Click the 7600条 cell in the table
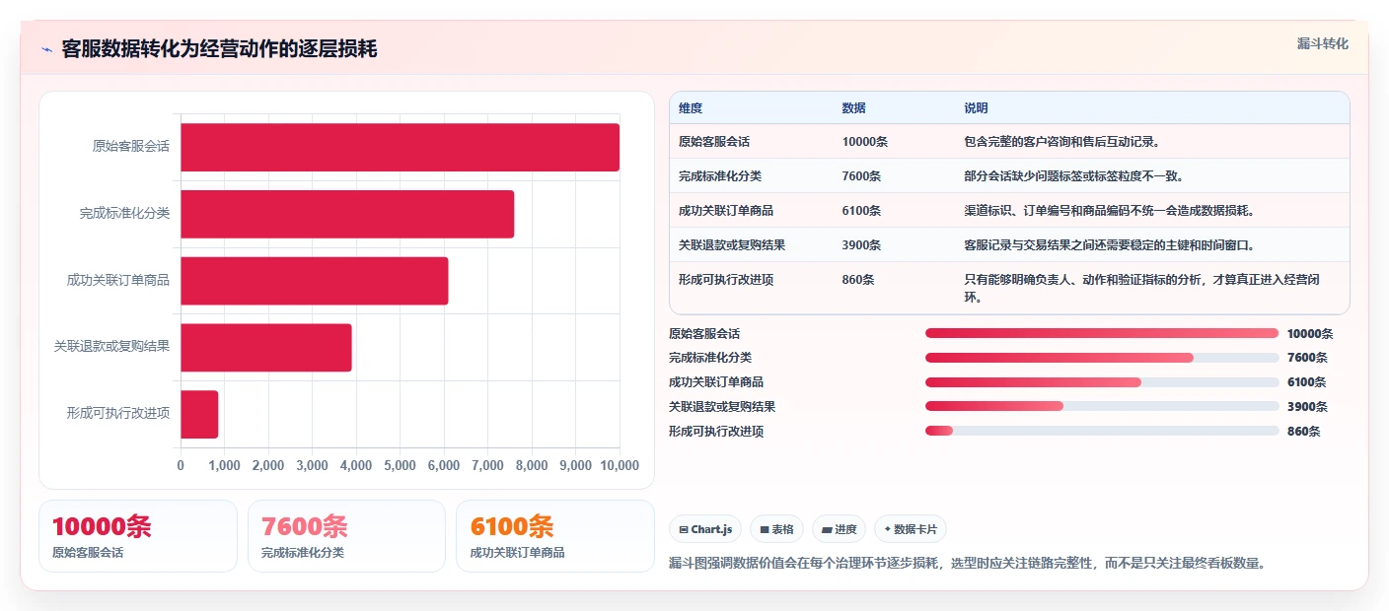The height and width of the screenshot is (611, 1389). pyautogui.click(x=862, y=176)
